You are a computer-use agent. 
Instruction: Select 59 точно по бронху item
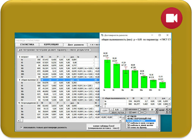coord(141,127)
